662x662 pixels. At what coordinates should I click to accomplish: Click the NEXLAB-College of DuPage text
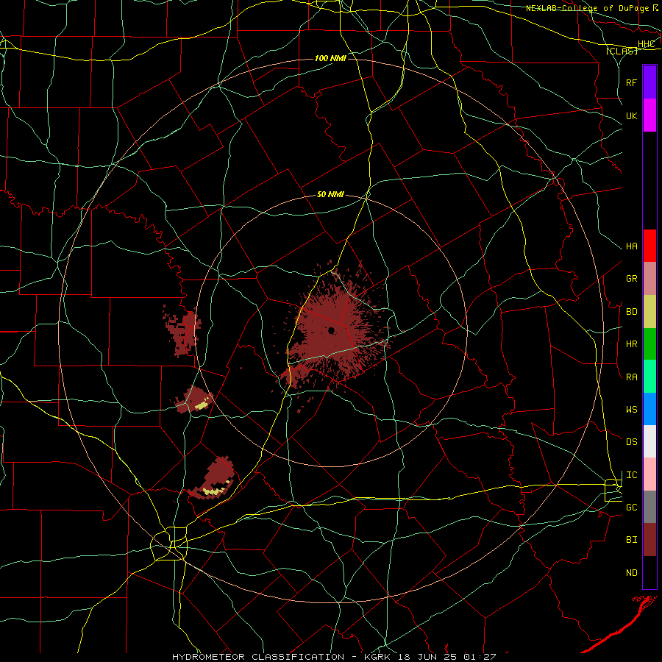588,8
